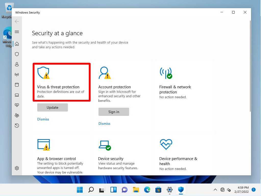This screenshot has width=261, height=196.
Task: Open Account protection title
Action: coord(115,87)
